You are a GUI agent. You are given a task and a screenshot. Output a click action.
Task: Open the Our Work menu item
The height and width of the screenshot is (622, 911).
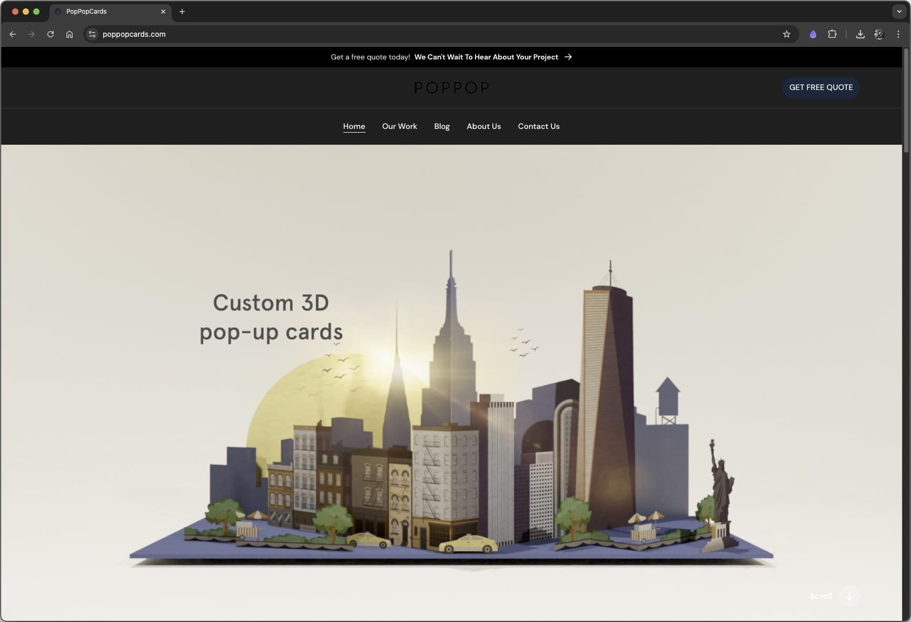tap(400, 126)
